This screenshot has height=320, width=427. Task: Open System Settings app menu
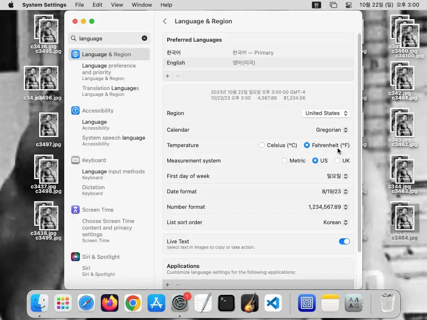[44, 5]
